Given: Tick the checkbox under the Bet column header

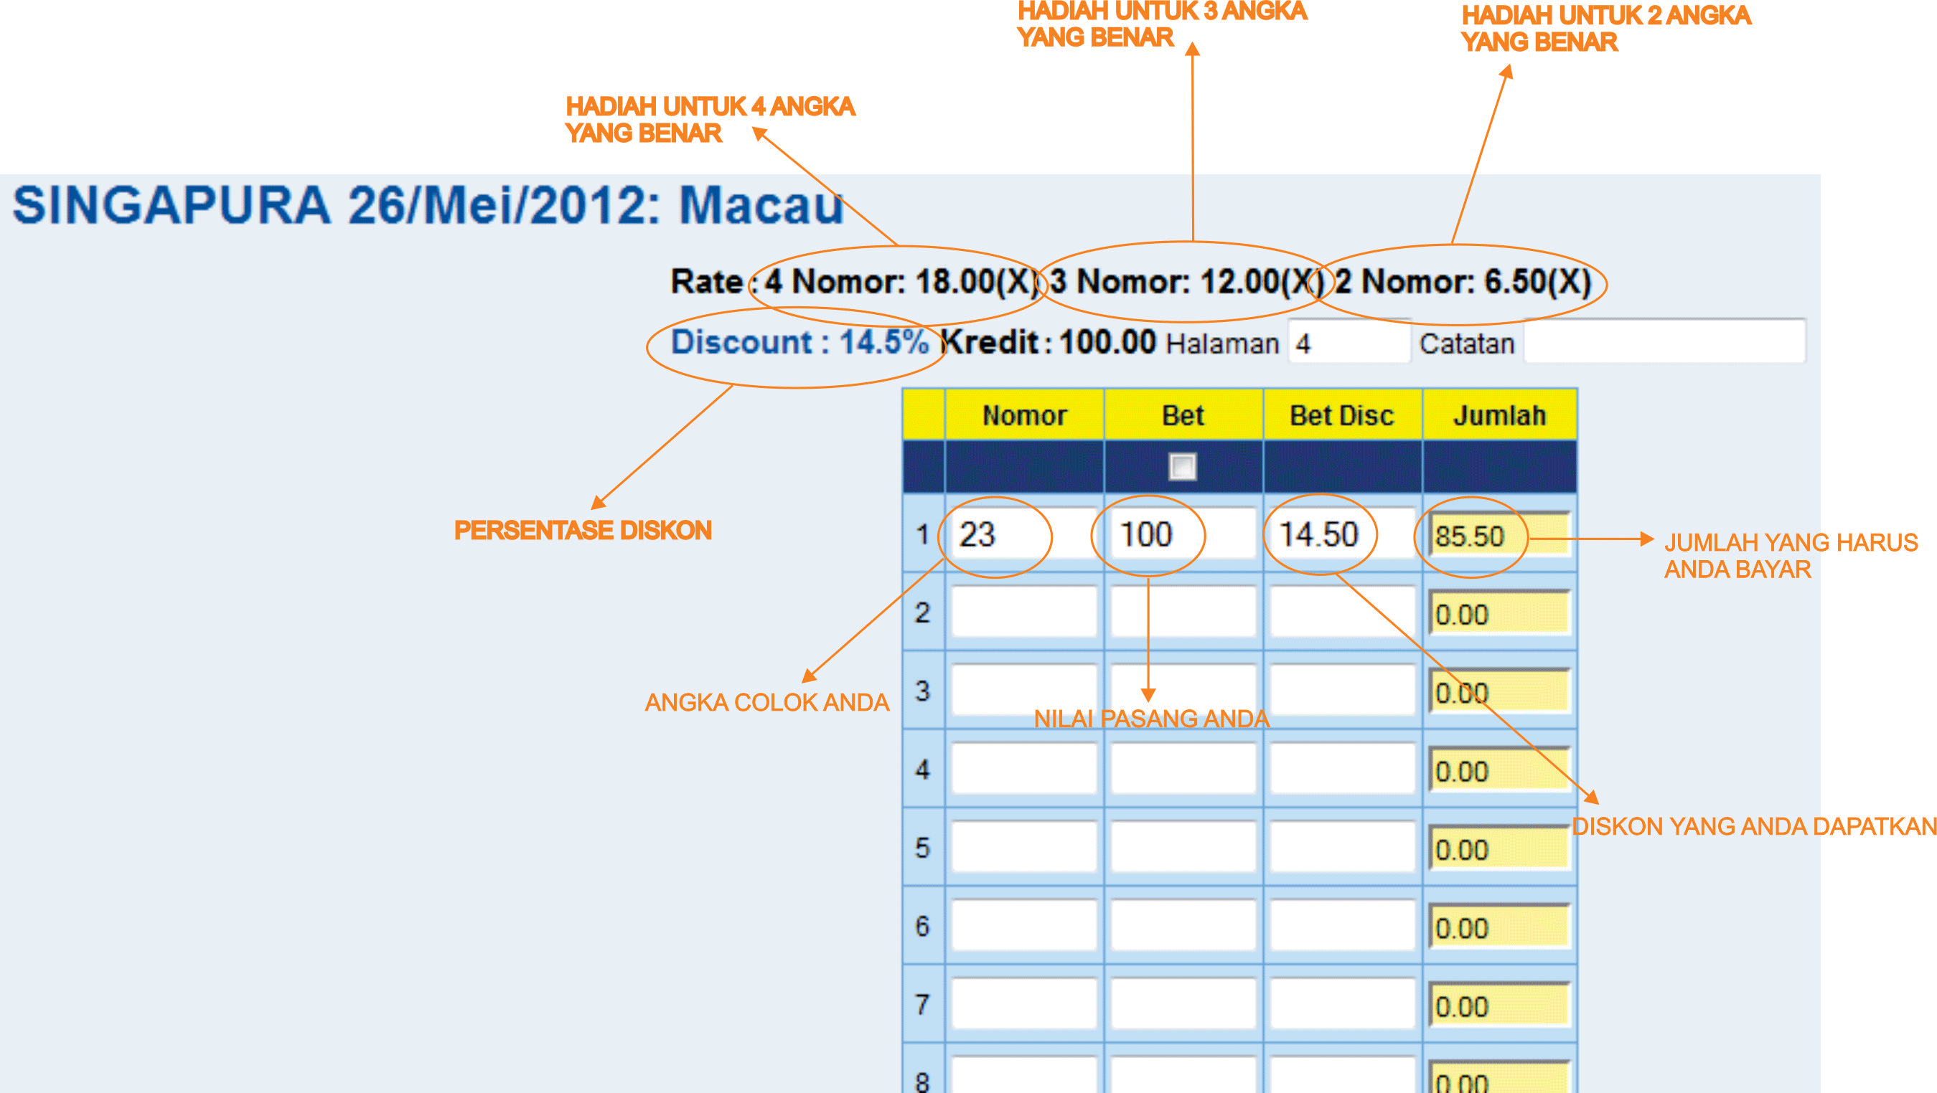Looking at the screenshot, I should coord(1182,466).
